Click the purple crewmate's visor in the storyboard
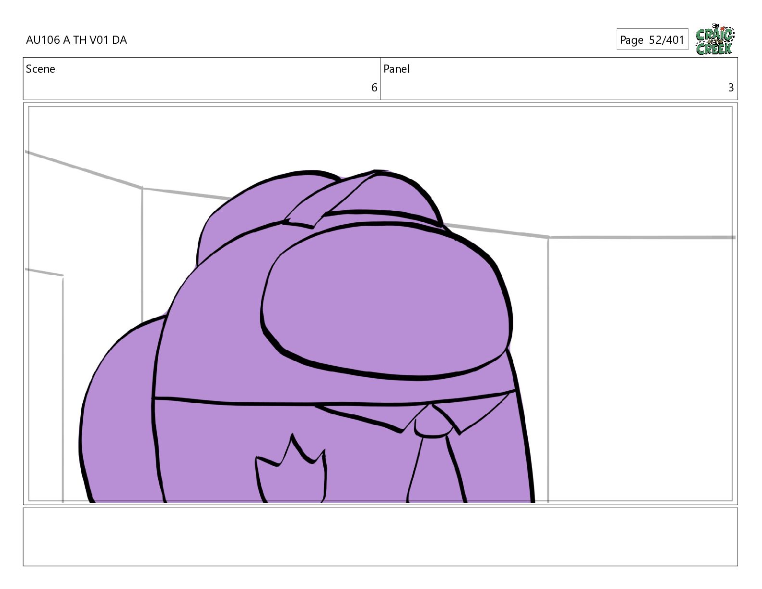This screenshot has width=762, height=589. pyautogui.click(x=387, y=301)
